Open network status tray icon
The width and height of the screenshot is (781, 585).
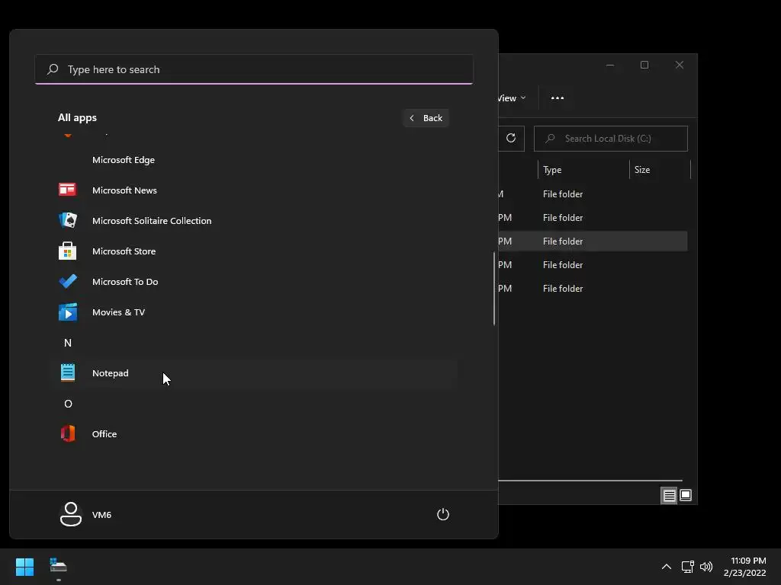click(687, 567)
